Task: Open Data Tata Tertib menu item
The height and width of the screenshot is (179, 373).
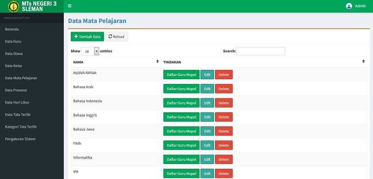Action: 18,115
